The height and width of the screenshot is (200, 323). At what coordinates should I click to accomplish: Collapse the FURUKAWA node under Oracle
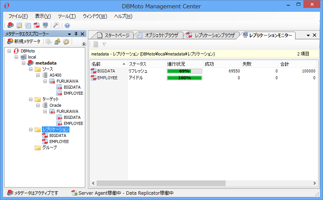[45, 111]
